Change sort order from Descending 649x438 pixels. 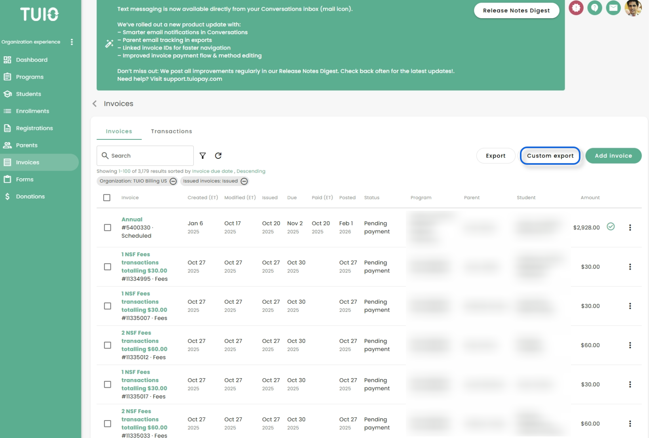click(251, 171)
